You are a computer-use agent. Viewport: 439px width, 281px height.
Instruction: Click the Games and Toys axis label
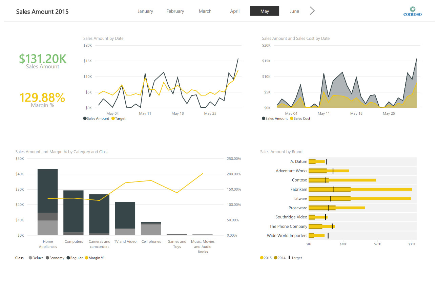pyautogui.click(x=177, y=244)
